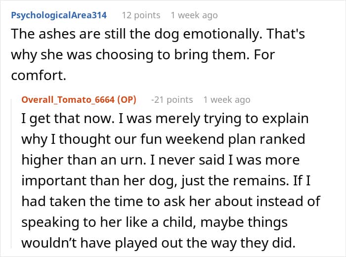The height and width of the screenshot is (257, 346).
Task: Click the line starting 'The ashes are still'
Action: pyautogui.click(x=158, y=34)
